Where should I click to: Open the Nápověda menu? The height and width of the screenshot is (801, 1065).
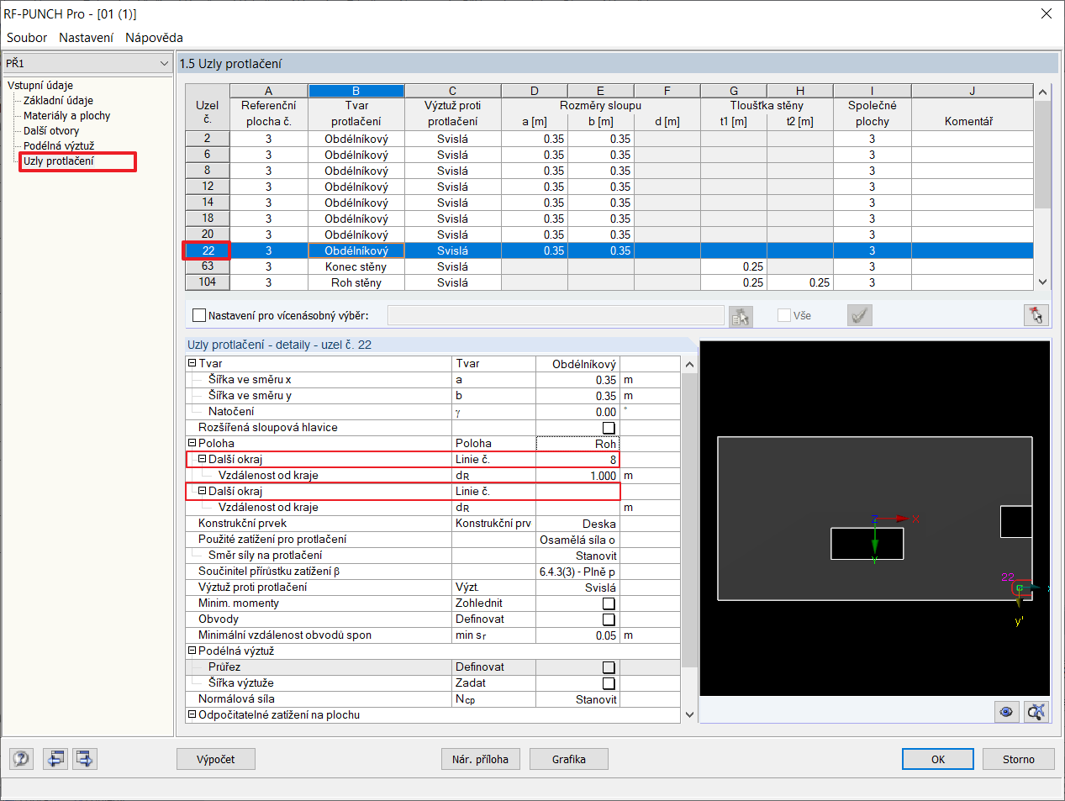[x=154, y=38]
